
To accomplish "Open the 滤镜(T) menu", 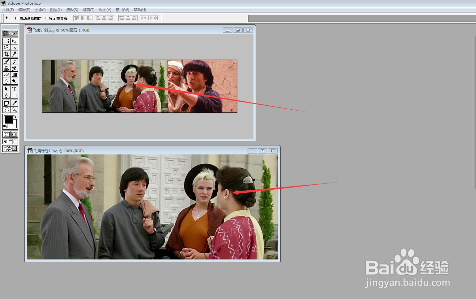I will click(x=88, y=10).
